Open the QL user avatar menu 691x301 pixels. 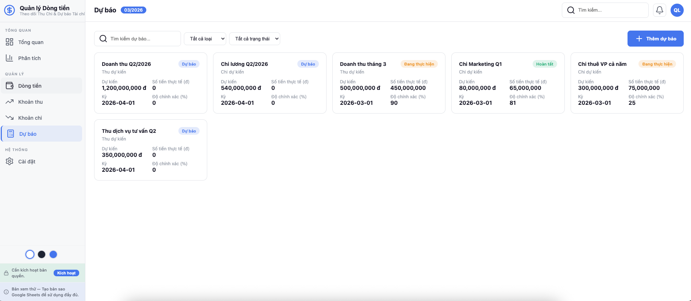pyautogui.click(x=677, y=10)
